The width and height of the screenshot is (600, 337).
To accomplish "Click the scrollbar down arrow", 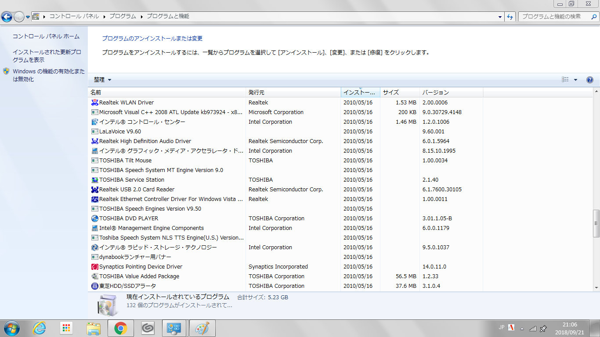I will 596,287.
